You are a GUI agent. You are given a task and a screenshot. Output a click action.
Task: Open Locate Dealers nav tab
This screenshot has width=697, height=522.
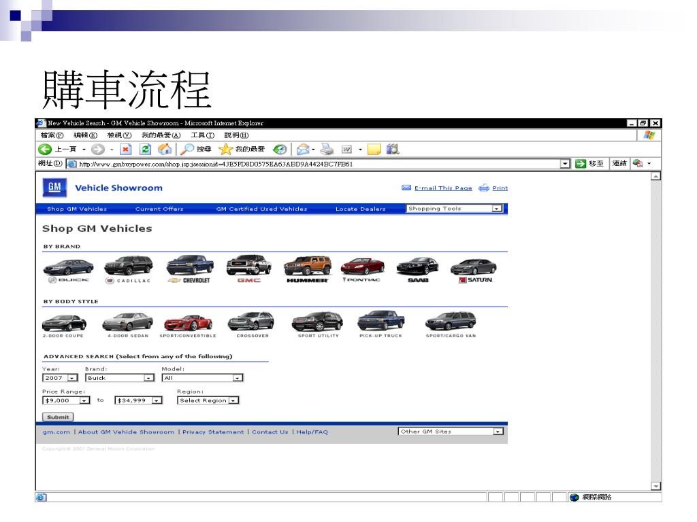click(x=361, y=209)
